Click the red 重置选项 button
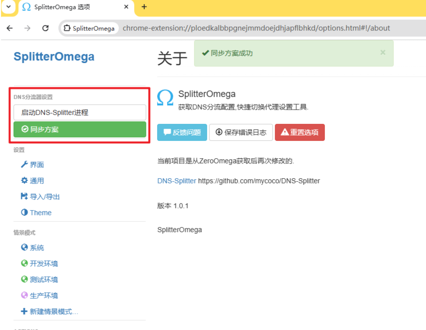The image size is (426, 330). point(300,132)
